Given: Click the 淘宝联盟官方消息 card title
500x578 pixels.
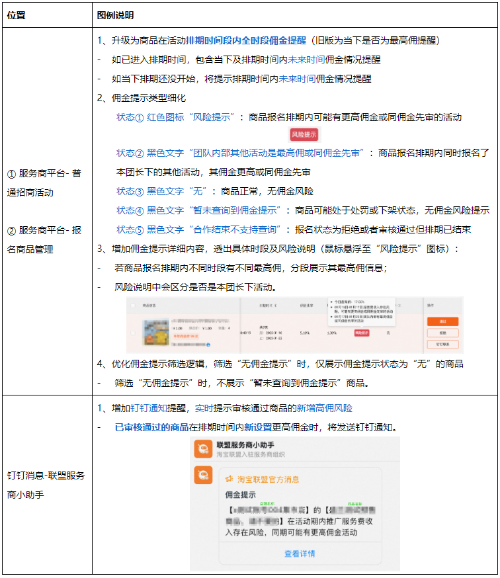Looking at the screenshot, I should (268, 479).
